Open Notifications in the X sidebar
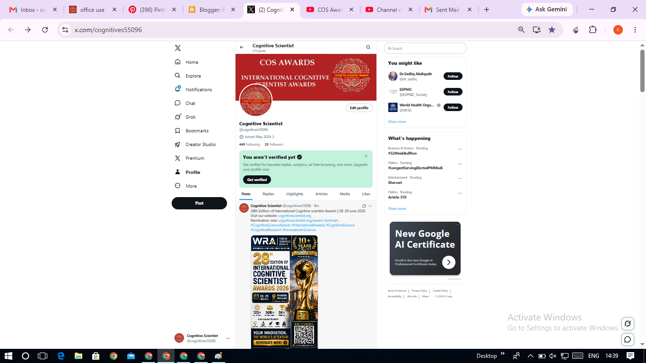646x363 pixels. [x=193, y=89]
